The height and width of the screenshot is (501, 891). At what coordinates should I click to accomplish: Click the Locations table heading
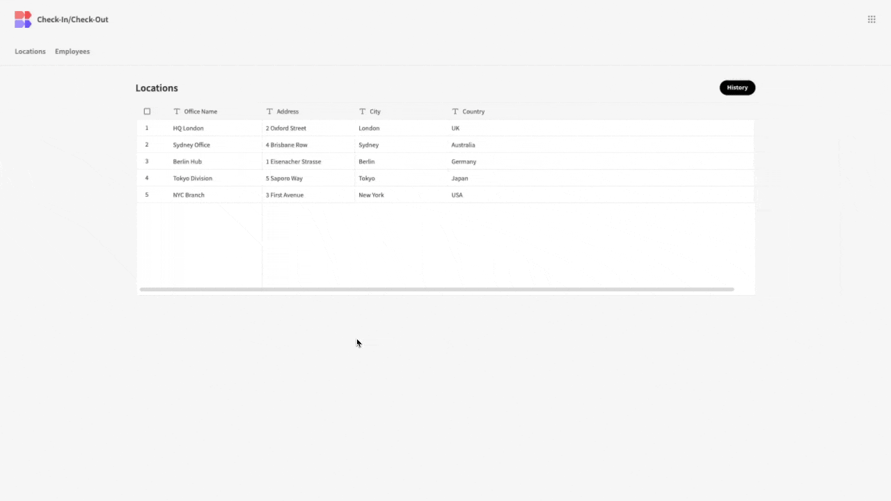[157, 88]
